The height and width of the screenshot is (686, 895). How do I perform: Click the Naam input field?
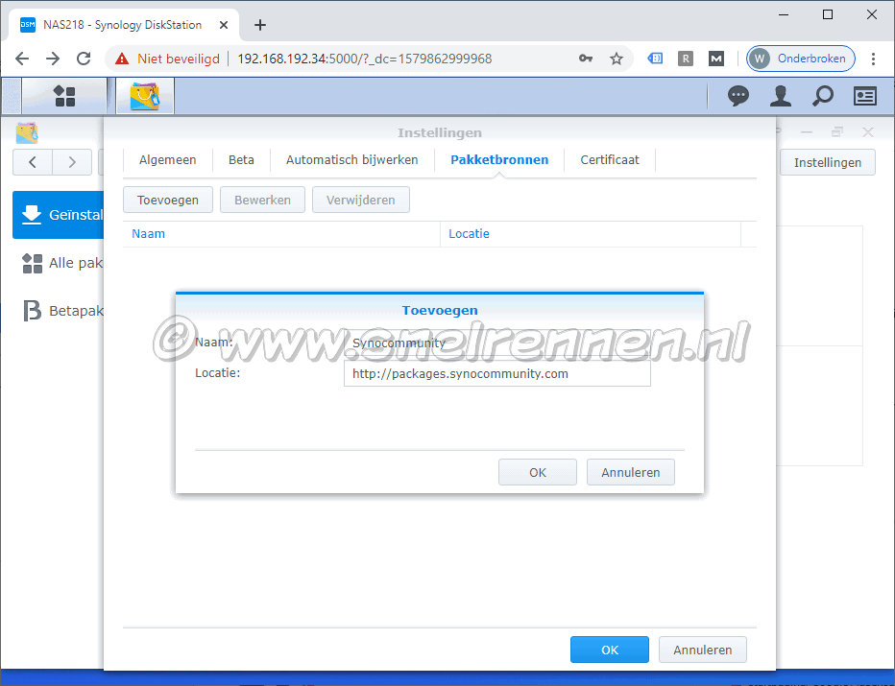tap(497, 343)
